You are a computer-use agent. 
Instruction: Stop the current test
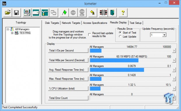coord(73,13)
